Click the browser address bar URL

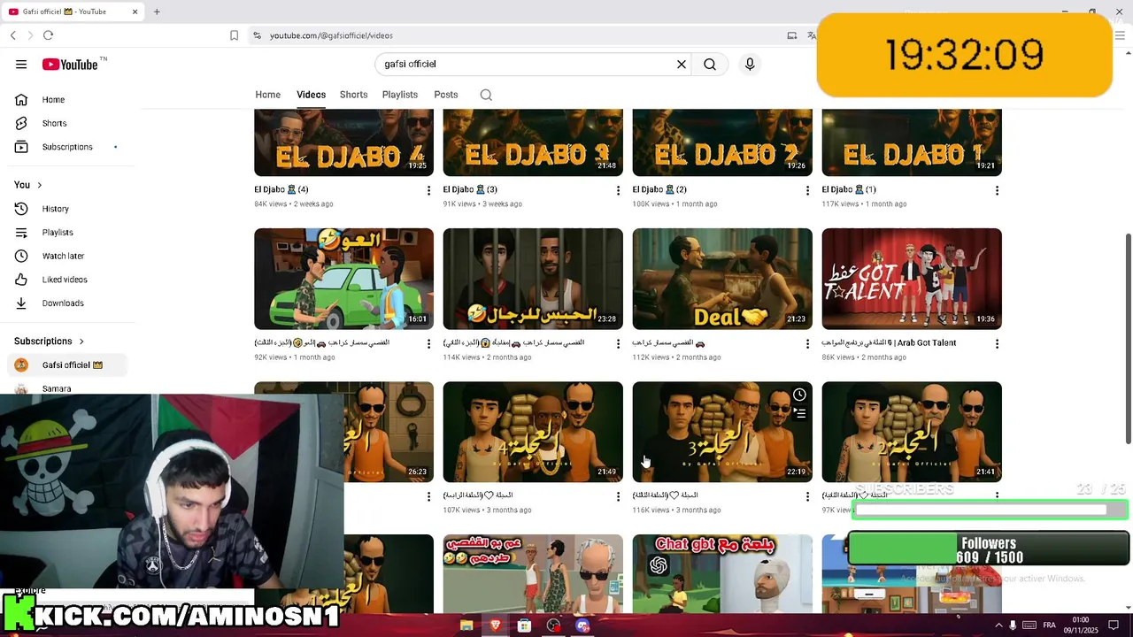[x=331, y=35]
